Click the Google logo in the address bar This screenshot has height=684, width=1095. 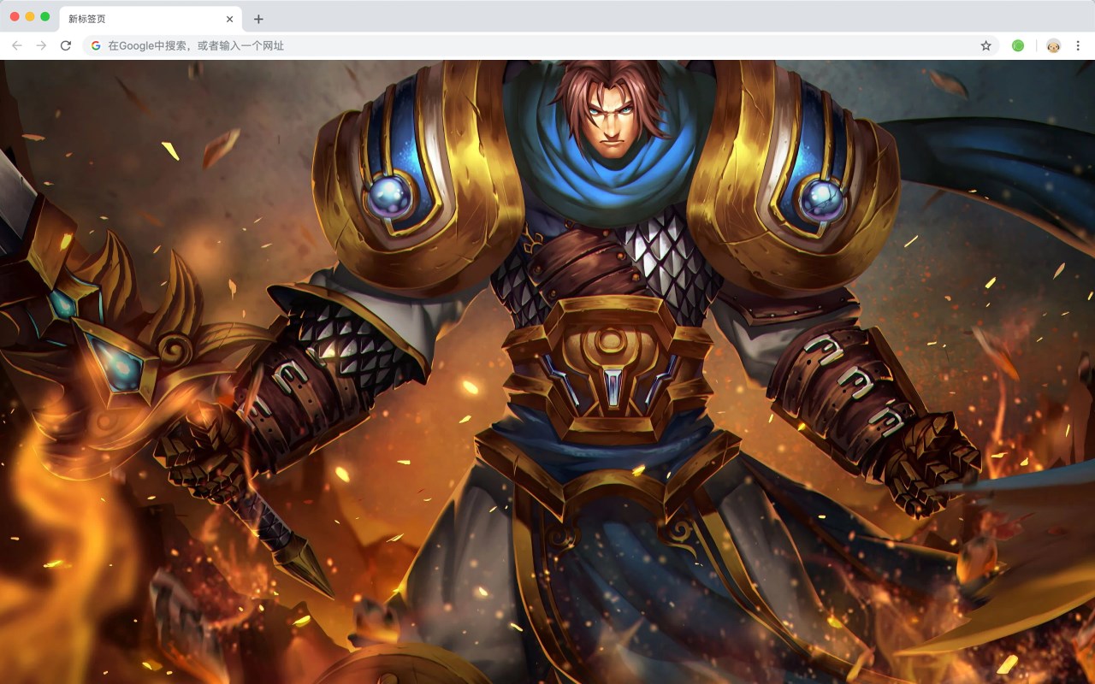click(x=96, y=45)
